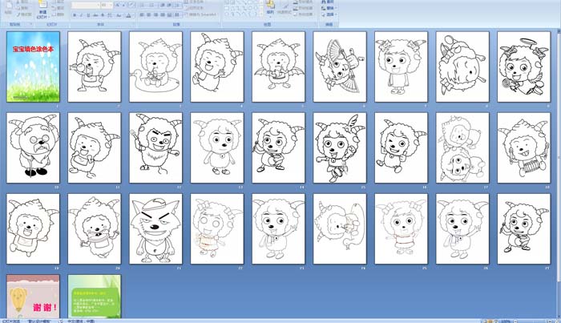The width and height of the screenshot is (561, 323).
Task: Select the pink thank-you slide thumbnail
Action: 33,297
